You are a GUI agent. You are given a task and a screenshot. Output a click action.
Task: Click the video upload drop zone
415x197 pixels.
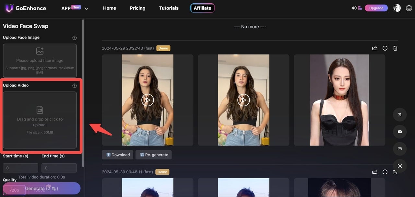click(40, 120)
